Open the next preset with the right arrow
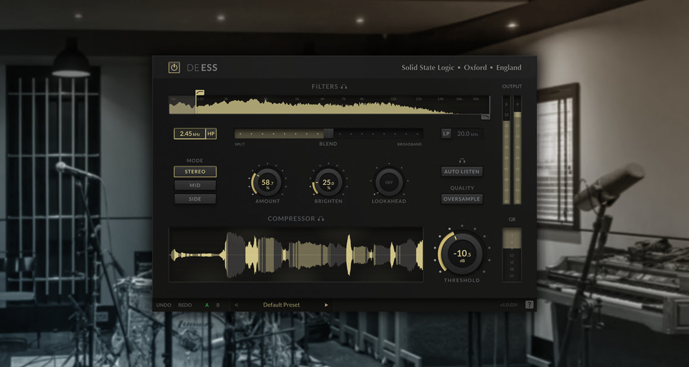This screenshot has height=367, width=689. [x=325, y=305]
